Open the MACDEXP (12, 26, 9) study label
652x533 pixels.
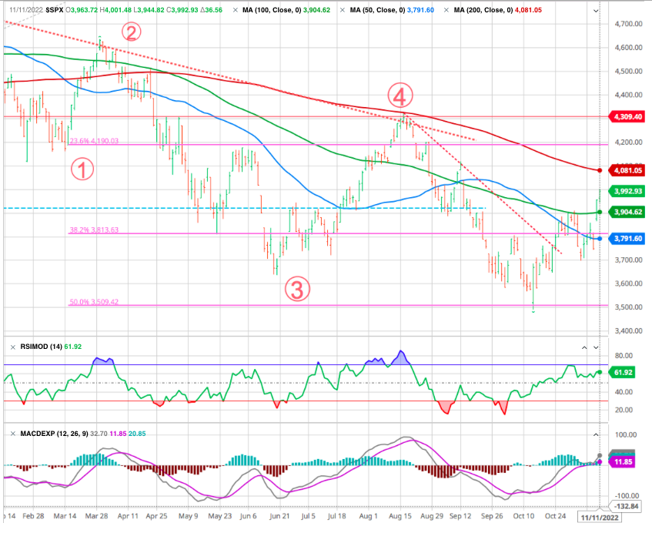(54, 434)
